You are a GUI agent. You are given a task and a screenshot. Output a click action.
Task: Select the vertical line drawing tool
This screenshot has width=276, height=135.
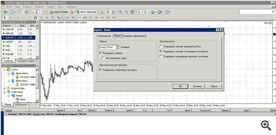click(18, 17)
